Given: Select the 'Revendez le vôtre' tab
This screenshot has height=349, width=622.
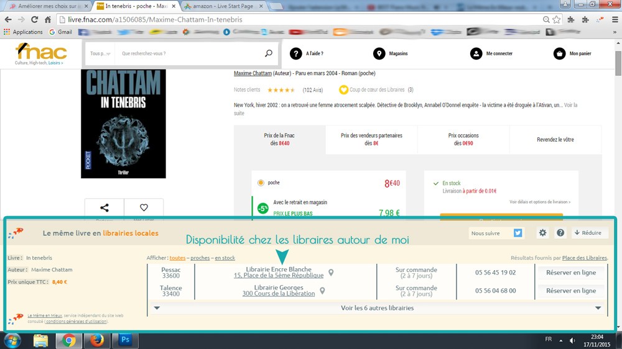Looking at the screenshot, I should (555, 140).
